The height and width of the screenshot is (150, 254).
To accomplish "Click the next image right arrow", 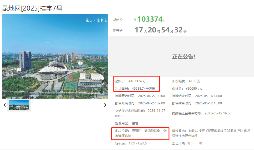I will click(105, 105).
